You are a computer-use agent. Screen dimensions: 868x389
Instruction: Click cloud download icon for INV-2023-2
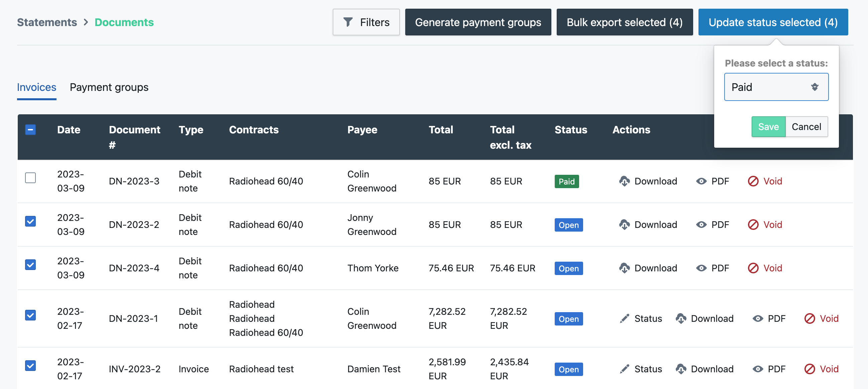point(681,369)
